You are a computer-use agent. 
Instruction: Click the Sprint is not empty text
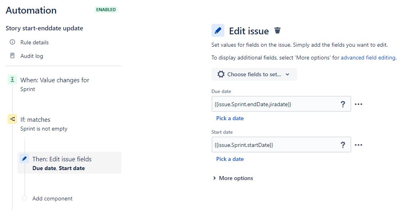coord(44,129)
